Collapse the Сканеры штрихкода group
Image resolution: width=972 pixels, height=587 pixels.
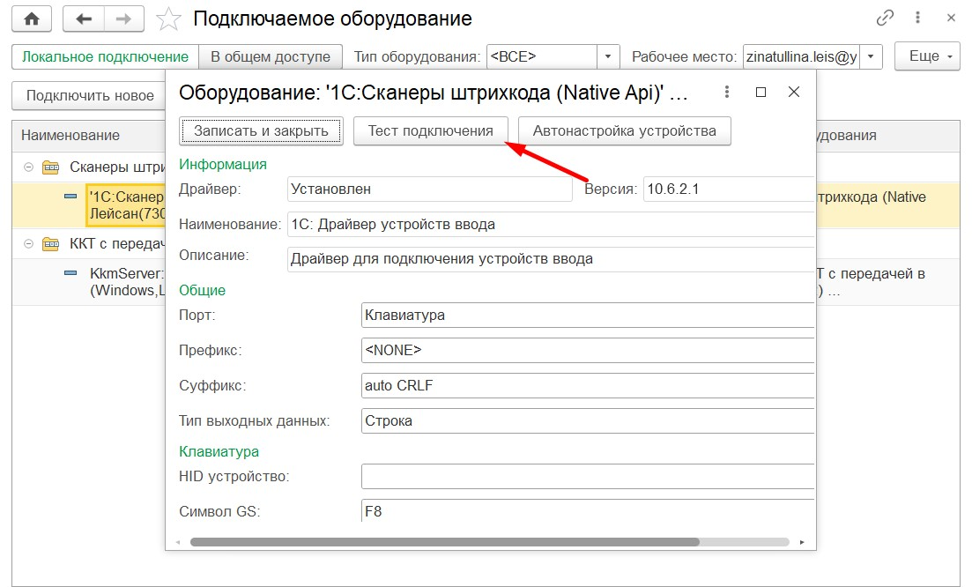point(28,167)
